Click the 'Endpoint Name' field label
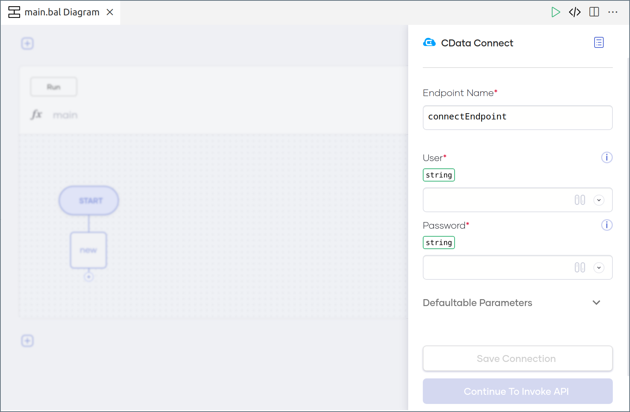The image size is (630, 412). point(460,93)
